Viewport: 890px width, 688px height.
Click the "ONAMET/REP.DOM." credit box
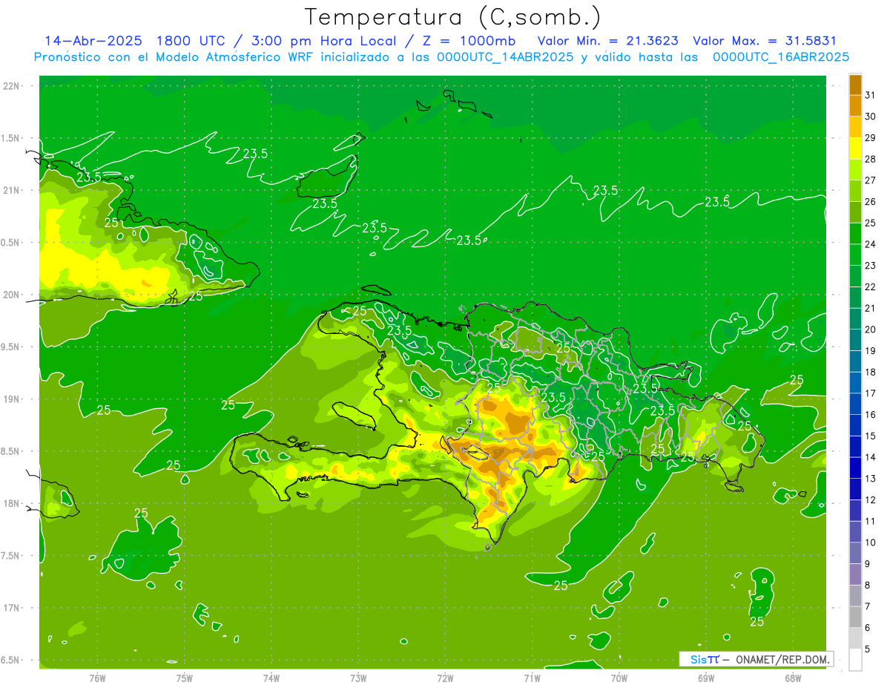click(756, 659)
